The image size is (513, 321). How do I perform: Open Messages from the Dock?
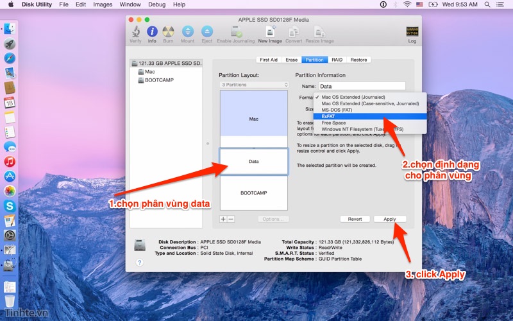10,147
